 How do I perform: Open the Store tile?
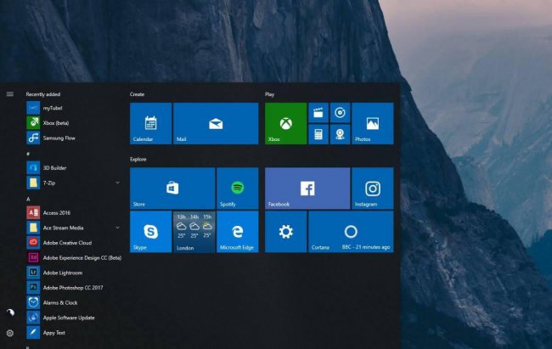[x=172, y=189]
